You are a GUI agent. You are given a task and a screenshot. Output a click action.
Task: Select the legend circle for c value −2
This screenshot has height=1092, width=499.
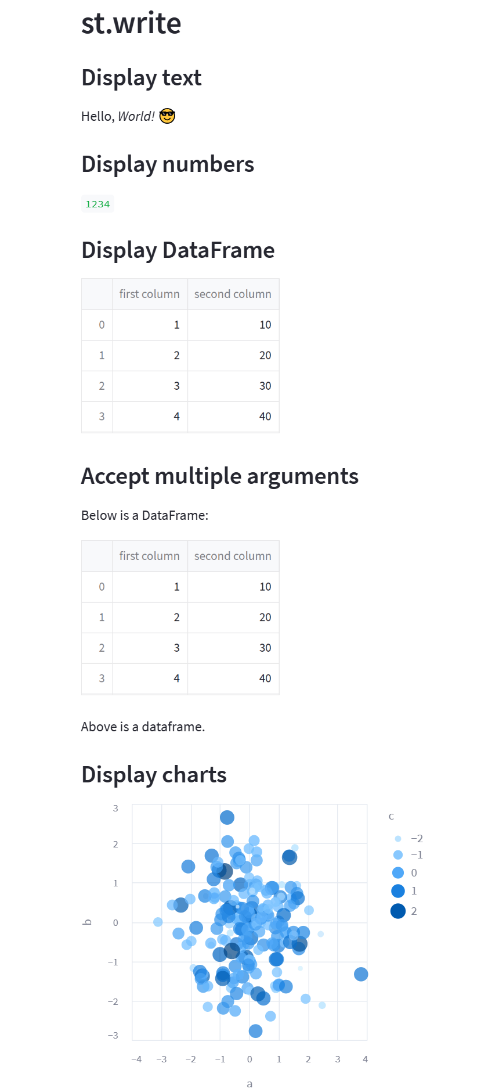point(398,839)
